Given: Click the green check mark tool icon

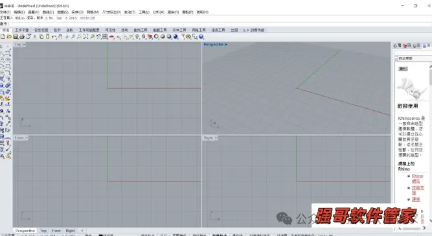Looking at the screenshot, I should pos(8,149).
